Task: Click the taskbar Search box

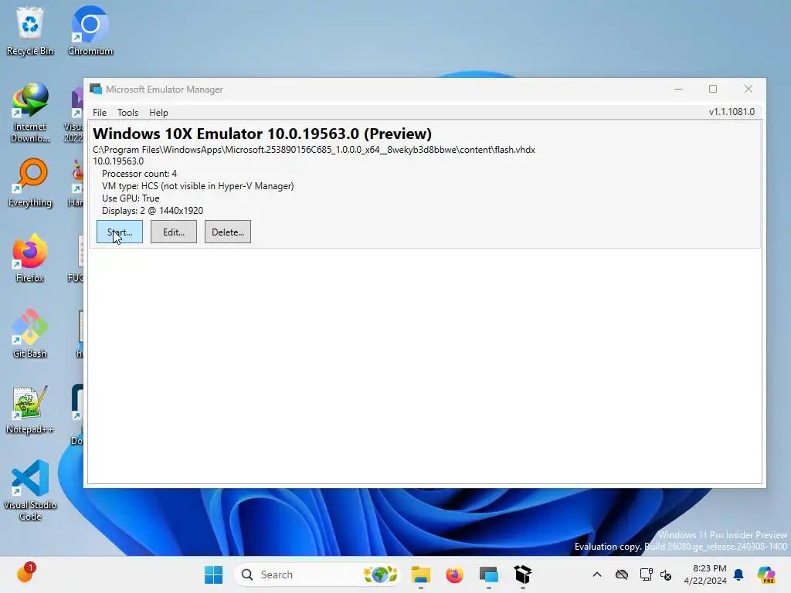Action: tap(317, 574)
